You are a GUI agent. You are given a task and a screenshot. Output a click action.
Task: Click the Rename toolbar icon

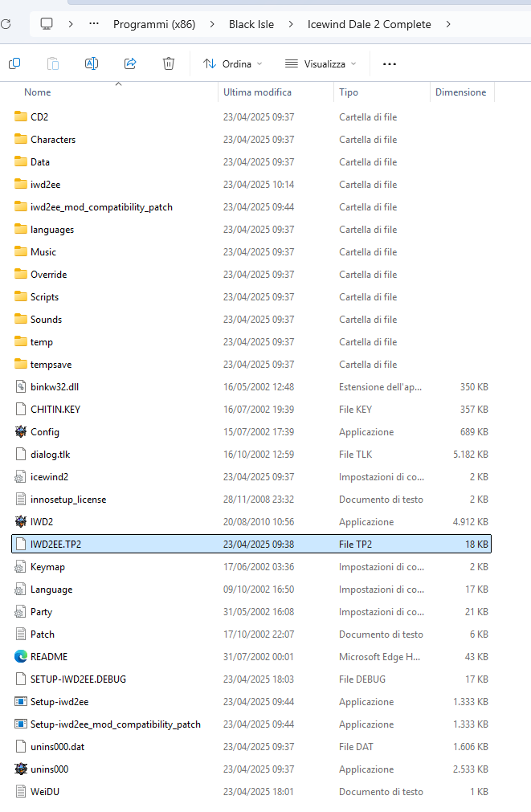click(91, 63)
